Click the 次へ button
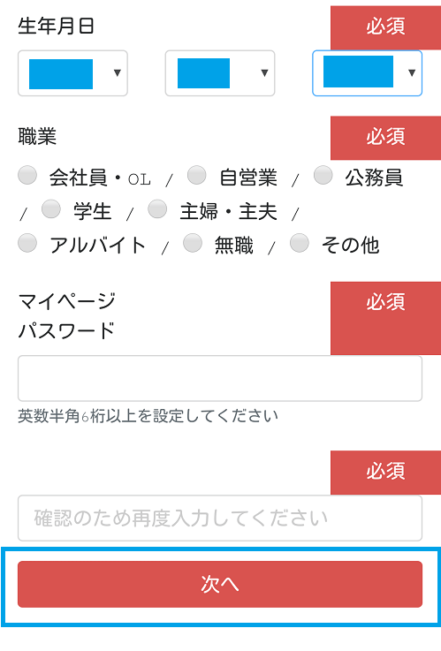Image resolution: width=441 pixels, height=651 pixels. 220,584
